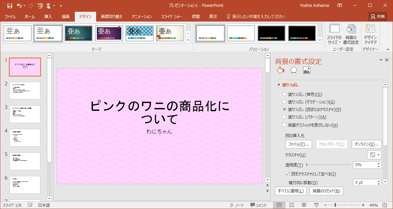The image size is (393, 209).
Task: Open the アニメーション tab
Action: click(x=142, y=17)
